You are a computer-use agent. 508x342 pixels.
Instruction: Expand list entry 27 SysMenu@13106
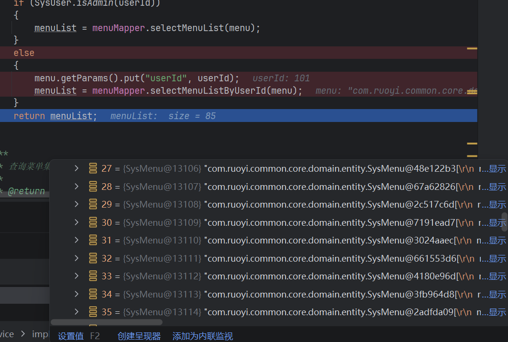(77, 168)
